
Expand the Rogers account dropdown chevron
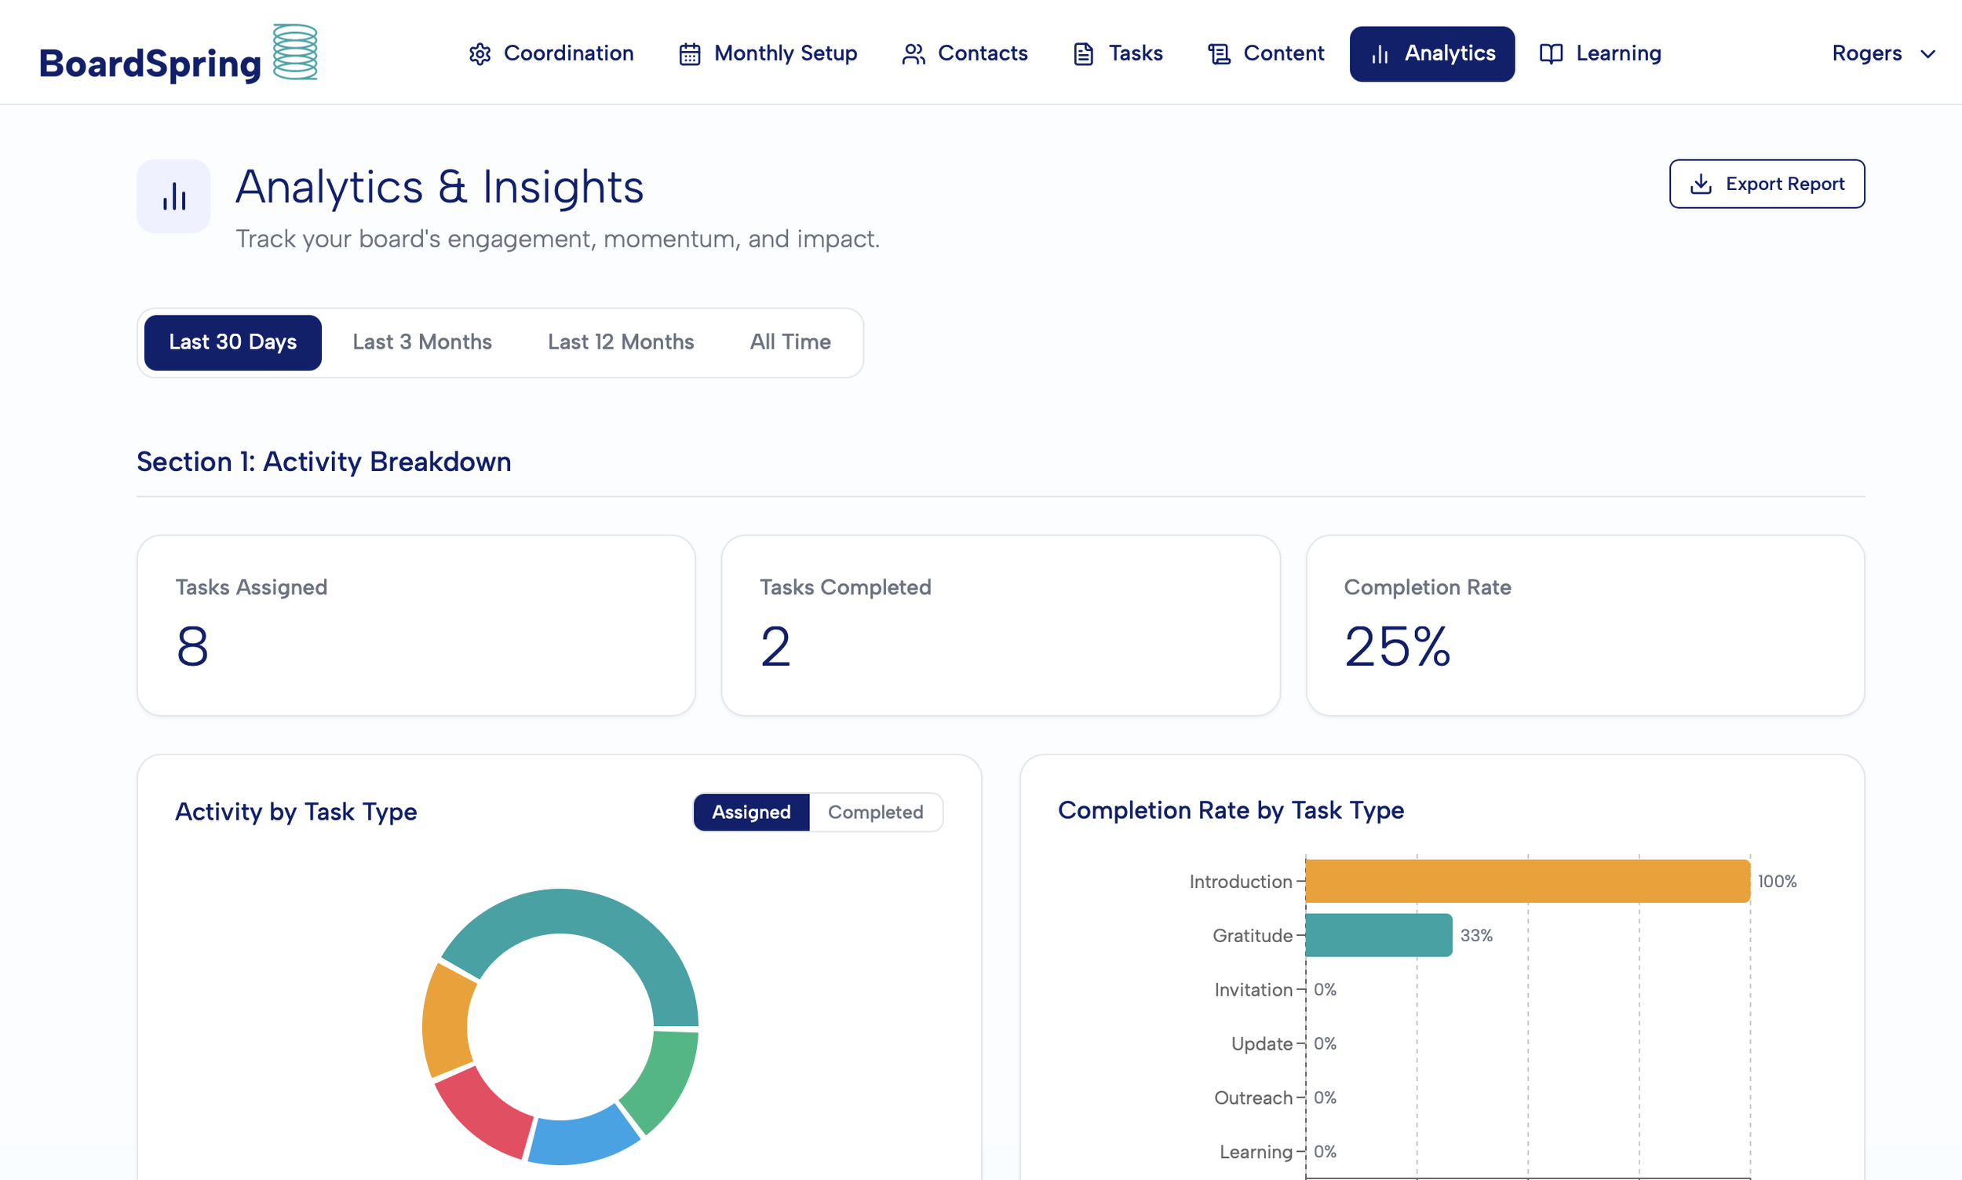[x=1927, y=54]
